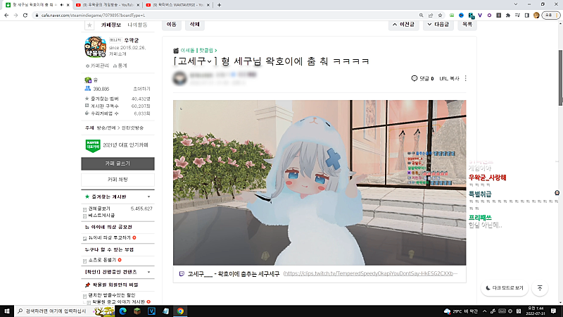Open the Twitch clip URL link
Screen dimensions: 563x317
tap(370, 273)
